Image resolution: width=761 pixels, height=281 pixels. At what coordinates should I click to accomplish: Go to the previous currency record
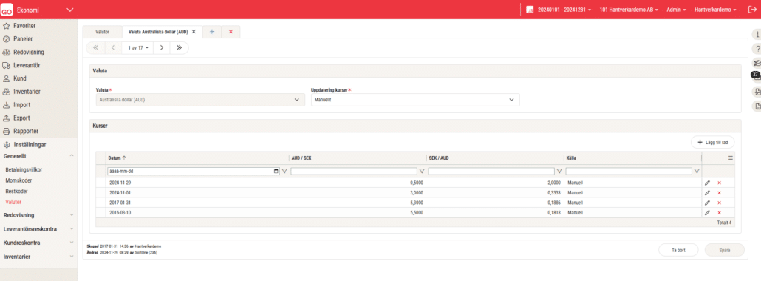pos(112,47)
